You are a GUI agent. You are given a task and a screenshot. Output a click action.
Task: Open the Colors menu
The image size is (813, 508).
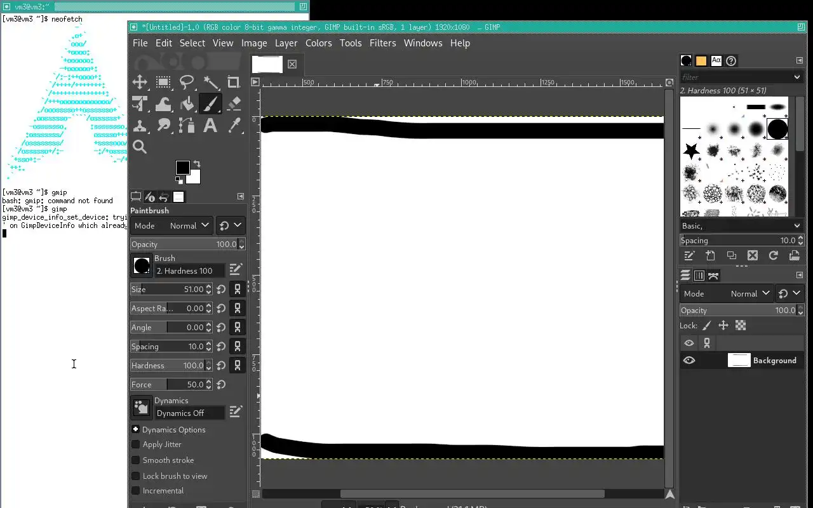point(318,43)
